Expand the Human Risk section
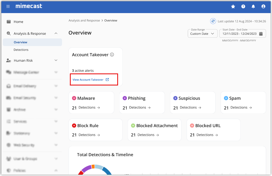The height and width of the screenshot is (176, 272). (56, 60)
